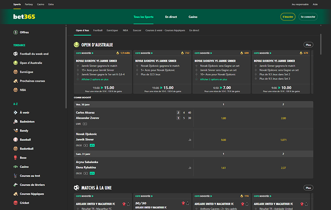Click Plus button next to Matchs à la une
Image resolution: width=331 pixels, height=210 pixels.
[x=308, y=188]
